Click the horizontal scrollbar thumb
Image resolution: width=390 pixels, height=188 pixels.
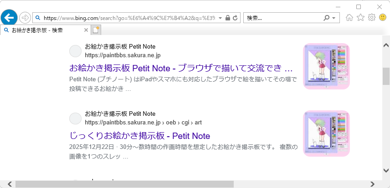[x=125, y=184]
